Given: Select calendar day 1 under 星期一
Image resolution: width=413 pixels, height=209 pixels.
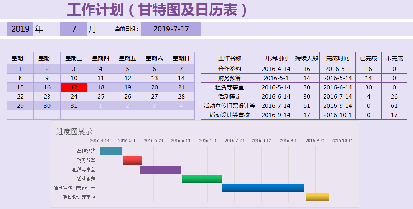Looking at the screenshot, I should coord(20,69).
